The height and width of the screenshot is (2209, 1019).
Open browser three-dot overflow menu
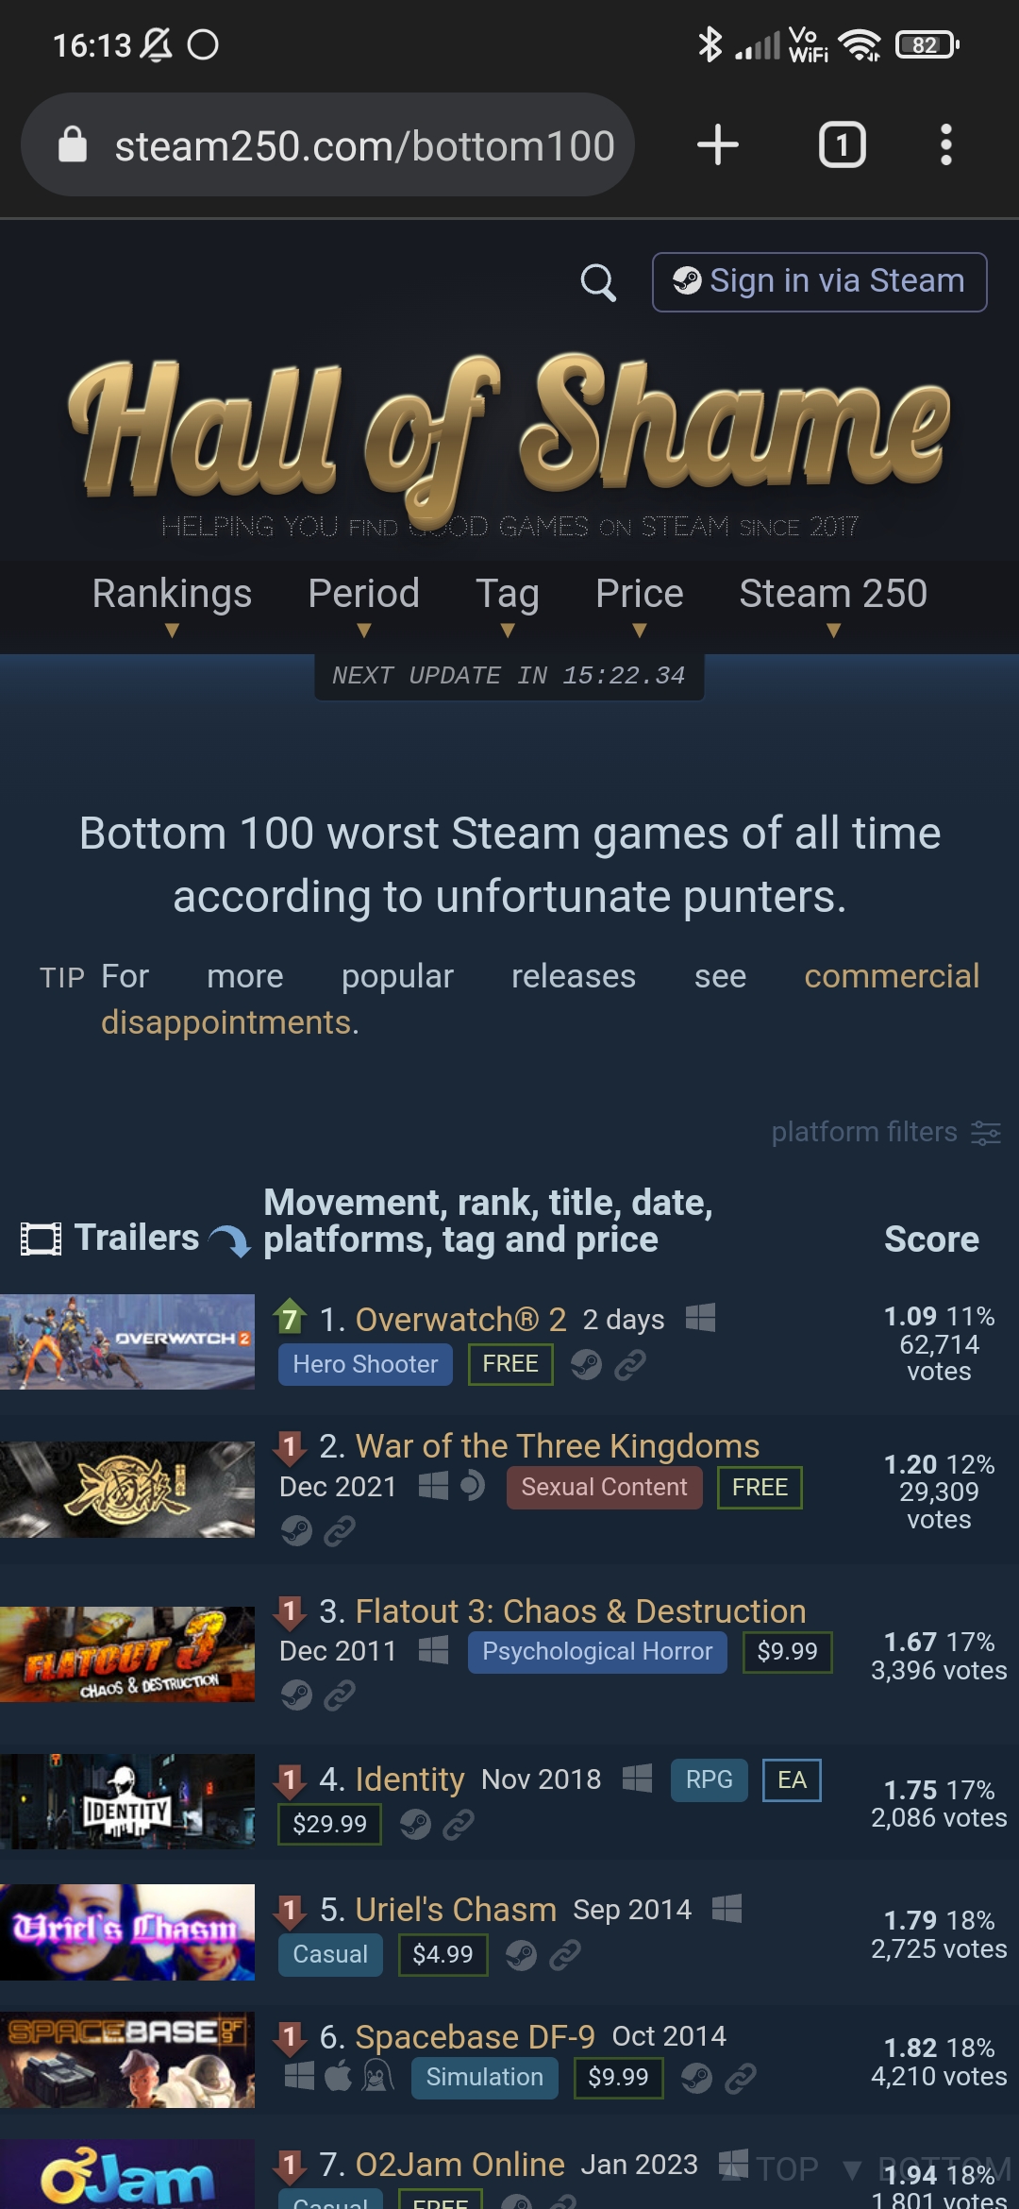point(945,144)
